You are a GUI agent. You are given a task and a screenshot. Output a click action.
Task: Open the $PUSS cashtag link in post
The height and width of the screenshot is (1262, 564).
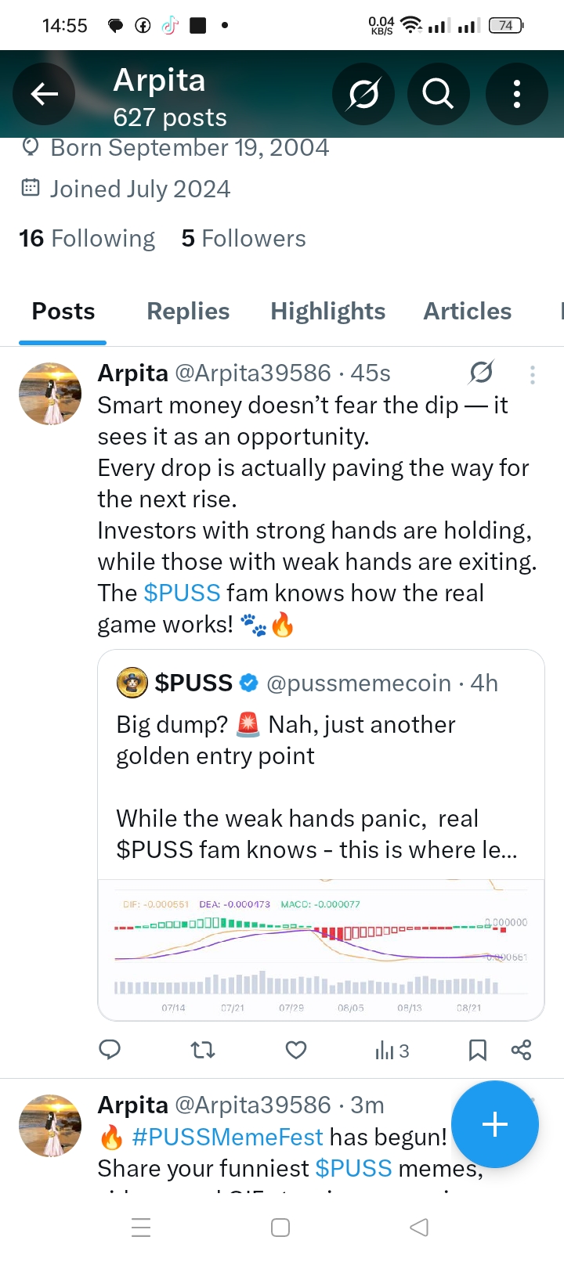coord(182,593)
